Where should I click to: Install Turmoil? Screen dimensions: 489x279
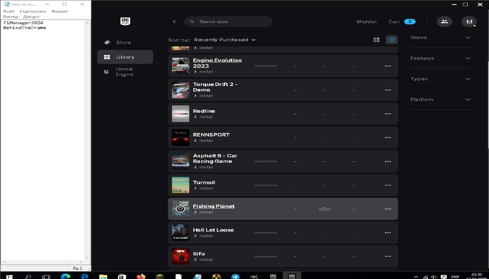[x=203, y=188]
